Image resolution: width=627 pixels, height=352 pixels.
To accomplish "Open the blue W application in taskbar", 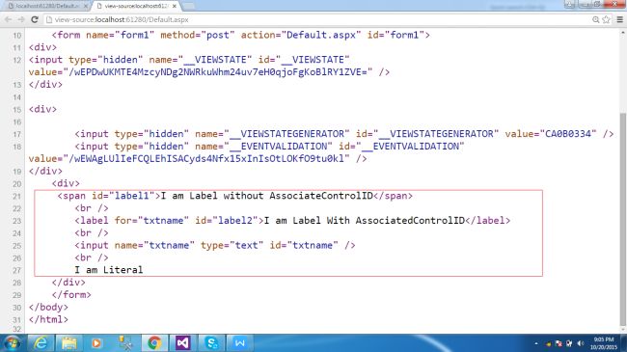I will click(240, 343).
